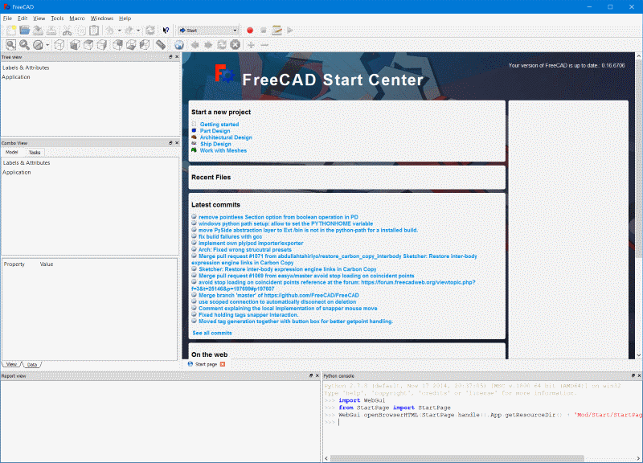Click the browser Forward arrow icon
643x463 pixels.
[208, 45]
